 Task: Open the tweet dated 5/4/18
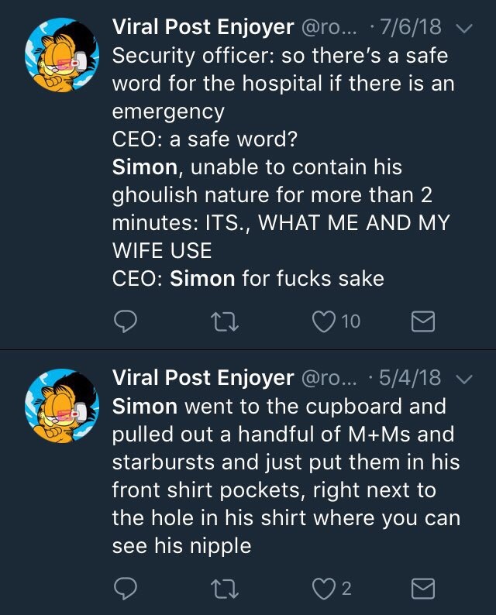(414, 379)
